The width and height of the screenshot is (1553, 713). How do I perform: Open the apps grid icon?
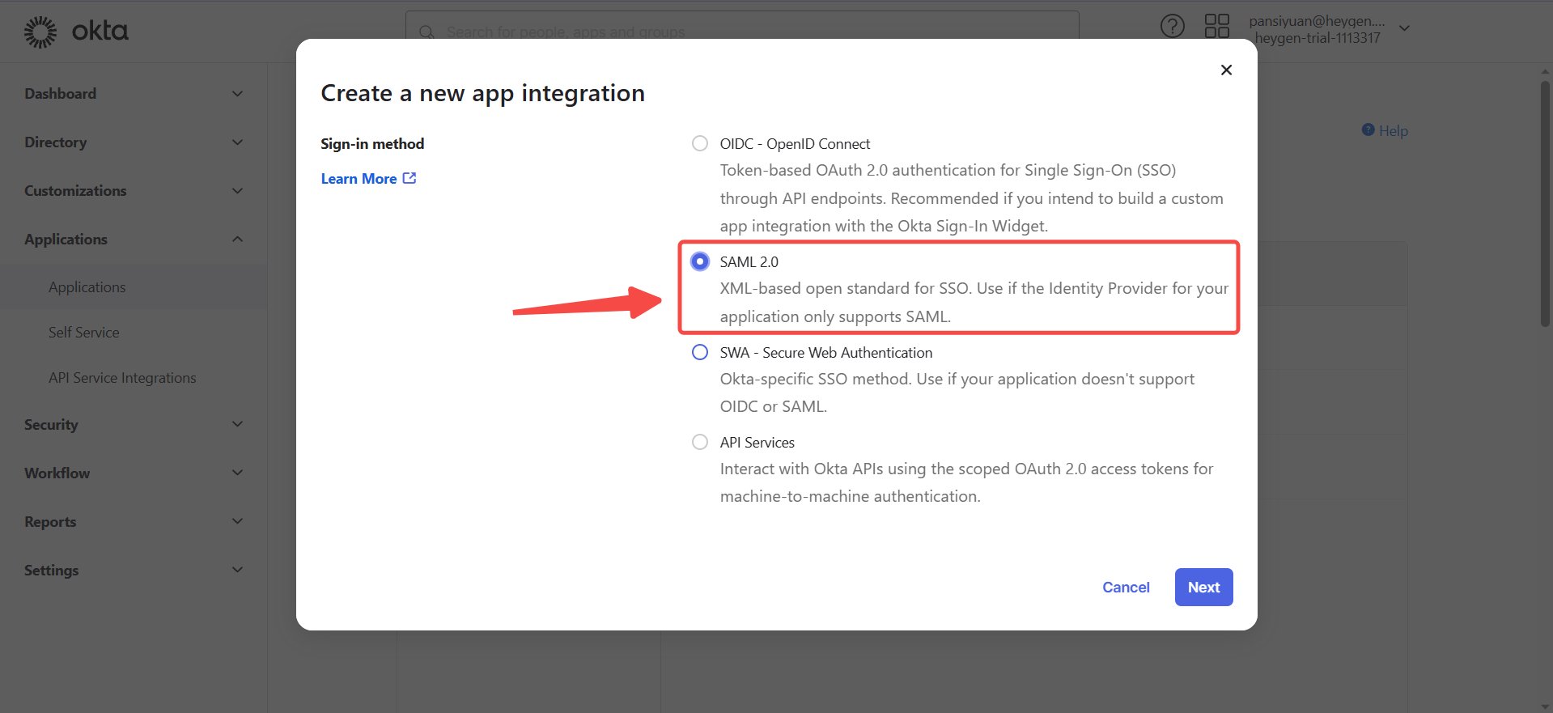click(x=1216, y=26)
